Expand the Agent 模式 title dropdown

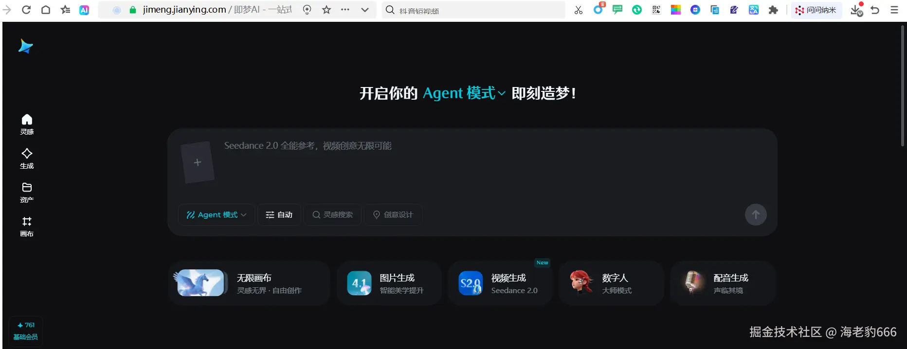click(464, 93)
